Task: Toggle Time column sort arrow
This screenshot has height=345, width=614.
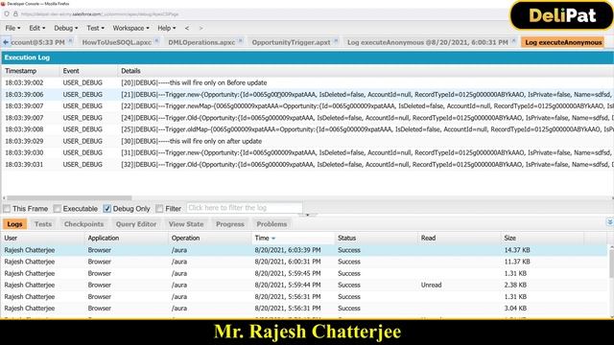Action: (x=273, y=239)
